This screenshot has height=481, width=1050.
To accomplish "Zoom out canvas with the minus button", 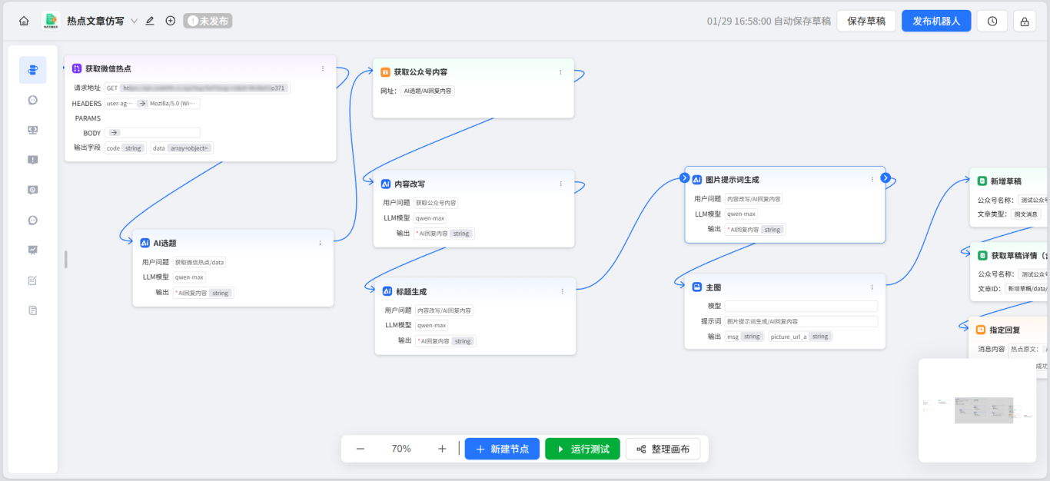I will click(361, 449).
